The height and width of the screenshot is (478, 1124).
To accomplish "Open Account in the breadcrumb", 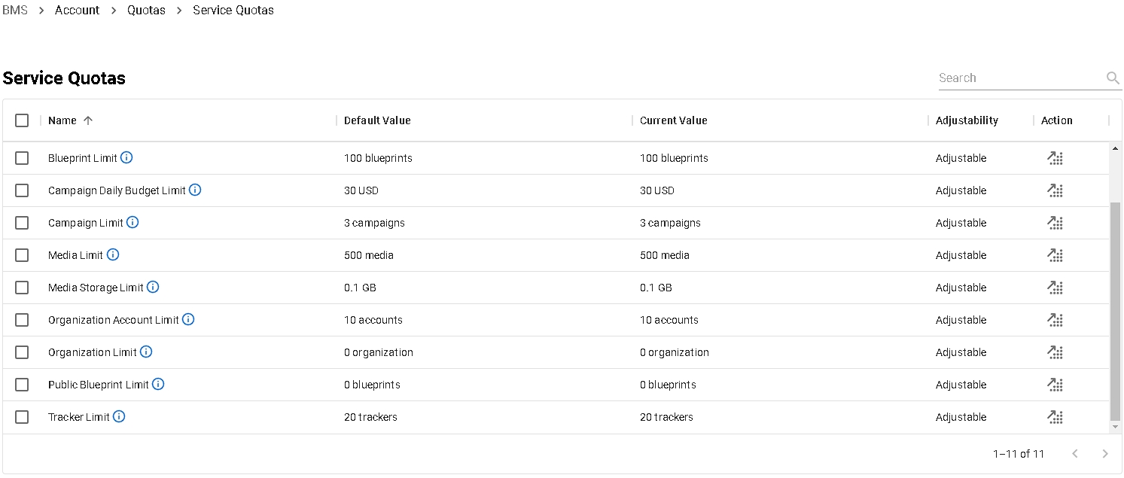I will pyautogui.click(x=77, y=11).
